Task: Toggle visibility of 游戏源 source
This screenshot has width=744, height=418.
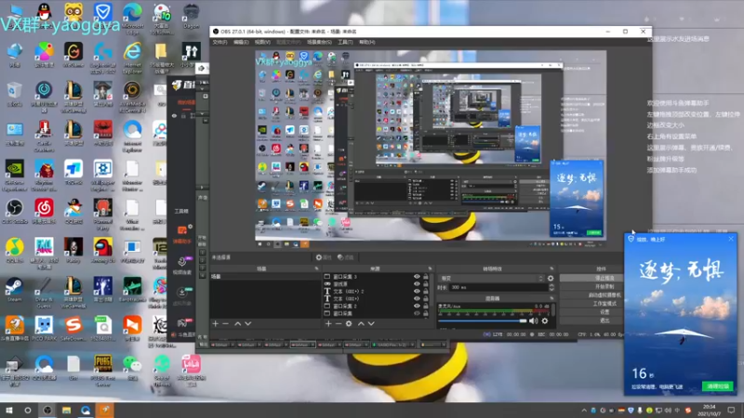Action: point(417,284)
